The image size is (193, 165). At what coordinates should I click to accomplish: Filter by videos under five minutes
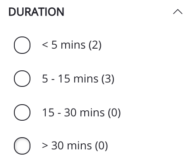tap(22, 45)
